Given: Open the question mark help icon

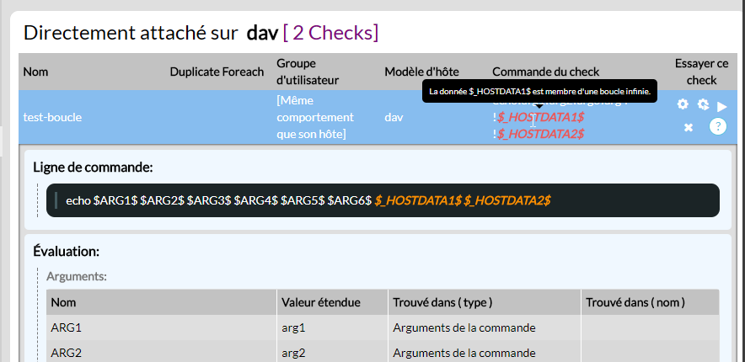Looking at the screenshot, I should point(717,126).
